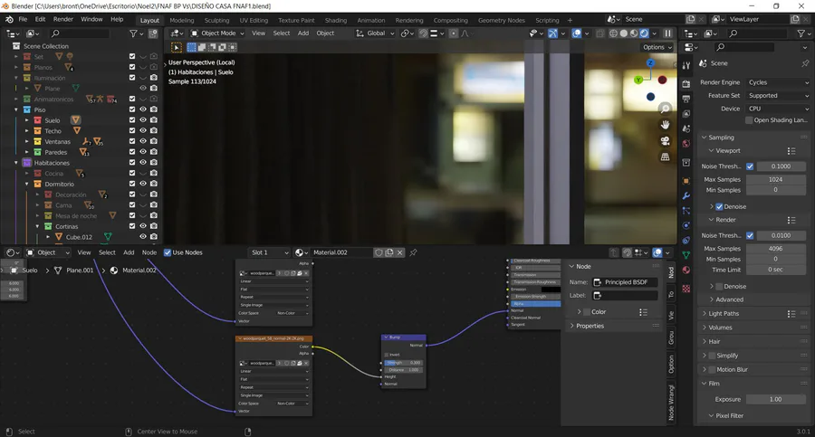This screenshot has width=815, height=437.
Task: Click the Max Samples field showing 4096
Action: (x=775, y=249)
